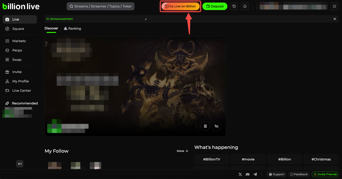Open Perps in the sidebar
Image resolution: width=342 pixels, height=179 pixels.
point(17,50)
